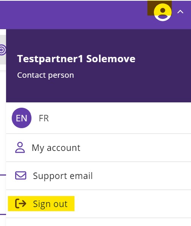Switch the language to FR
The width and height of the screenshot is (191, 226).
click(x=44, y=118)
